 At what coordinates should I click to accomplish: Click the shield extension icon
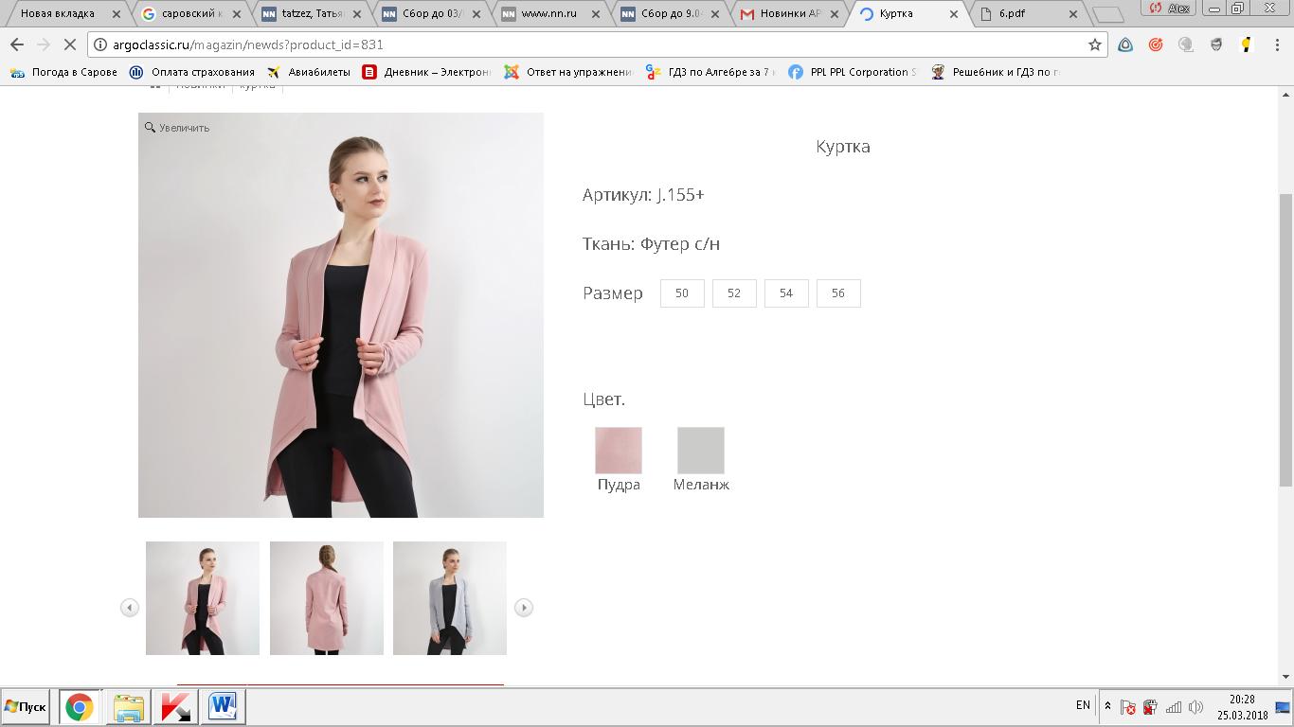pos(1216,44)
